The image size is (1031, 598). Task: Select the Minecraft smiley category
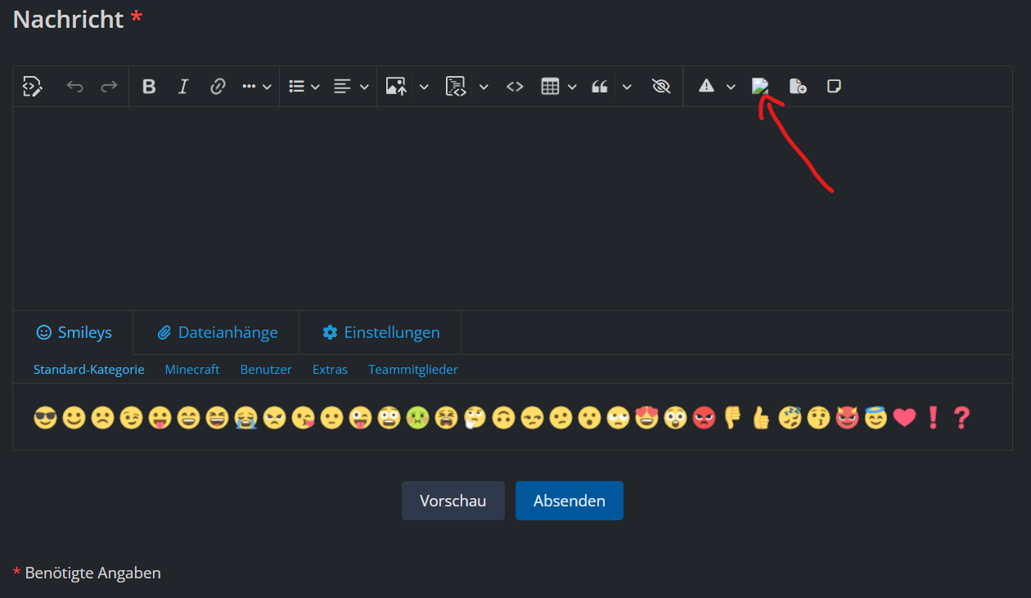(x=192, y=370)
